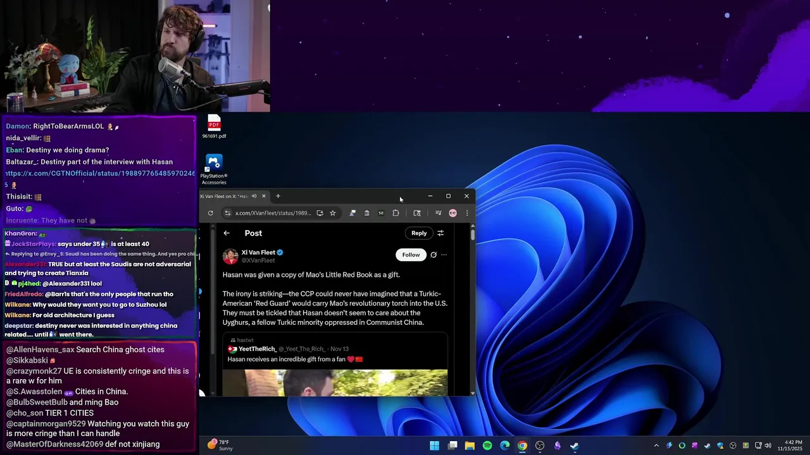Click the search tabs icon in the Chrome toolbar
This screenshot has height=455, width=810.
point(417,213)
